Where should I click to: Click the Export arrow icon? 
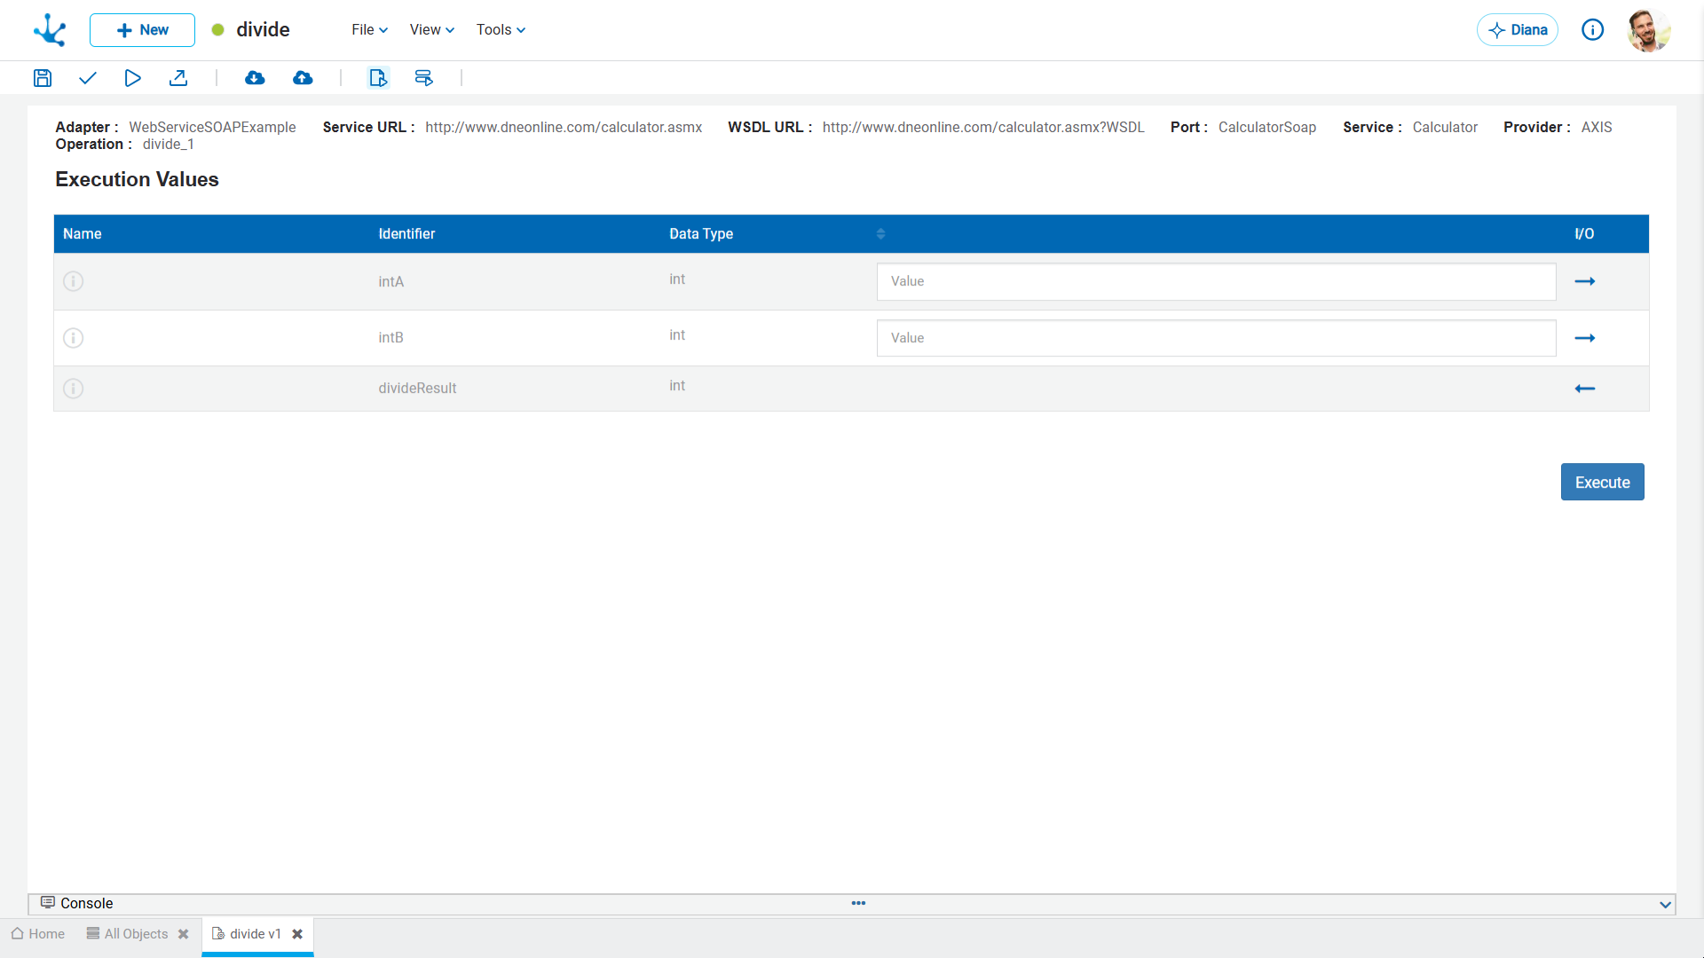[178, 78]
